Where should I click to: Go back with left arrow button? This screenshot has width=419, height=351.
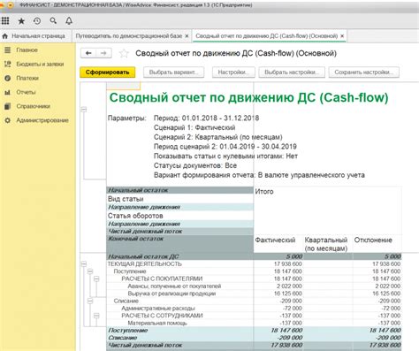click(88, 53)
